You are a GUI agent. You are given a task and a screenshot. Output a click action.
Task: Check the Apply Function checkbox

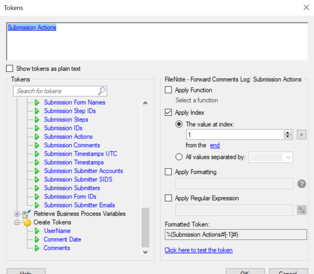click(168, 90)
